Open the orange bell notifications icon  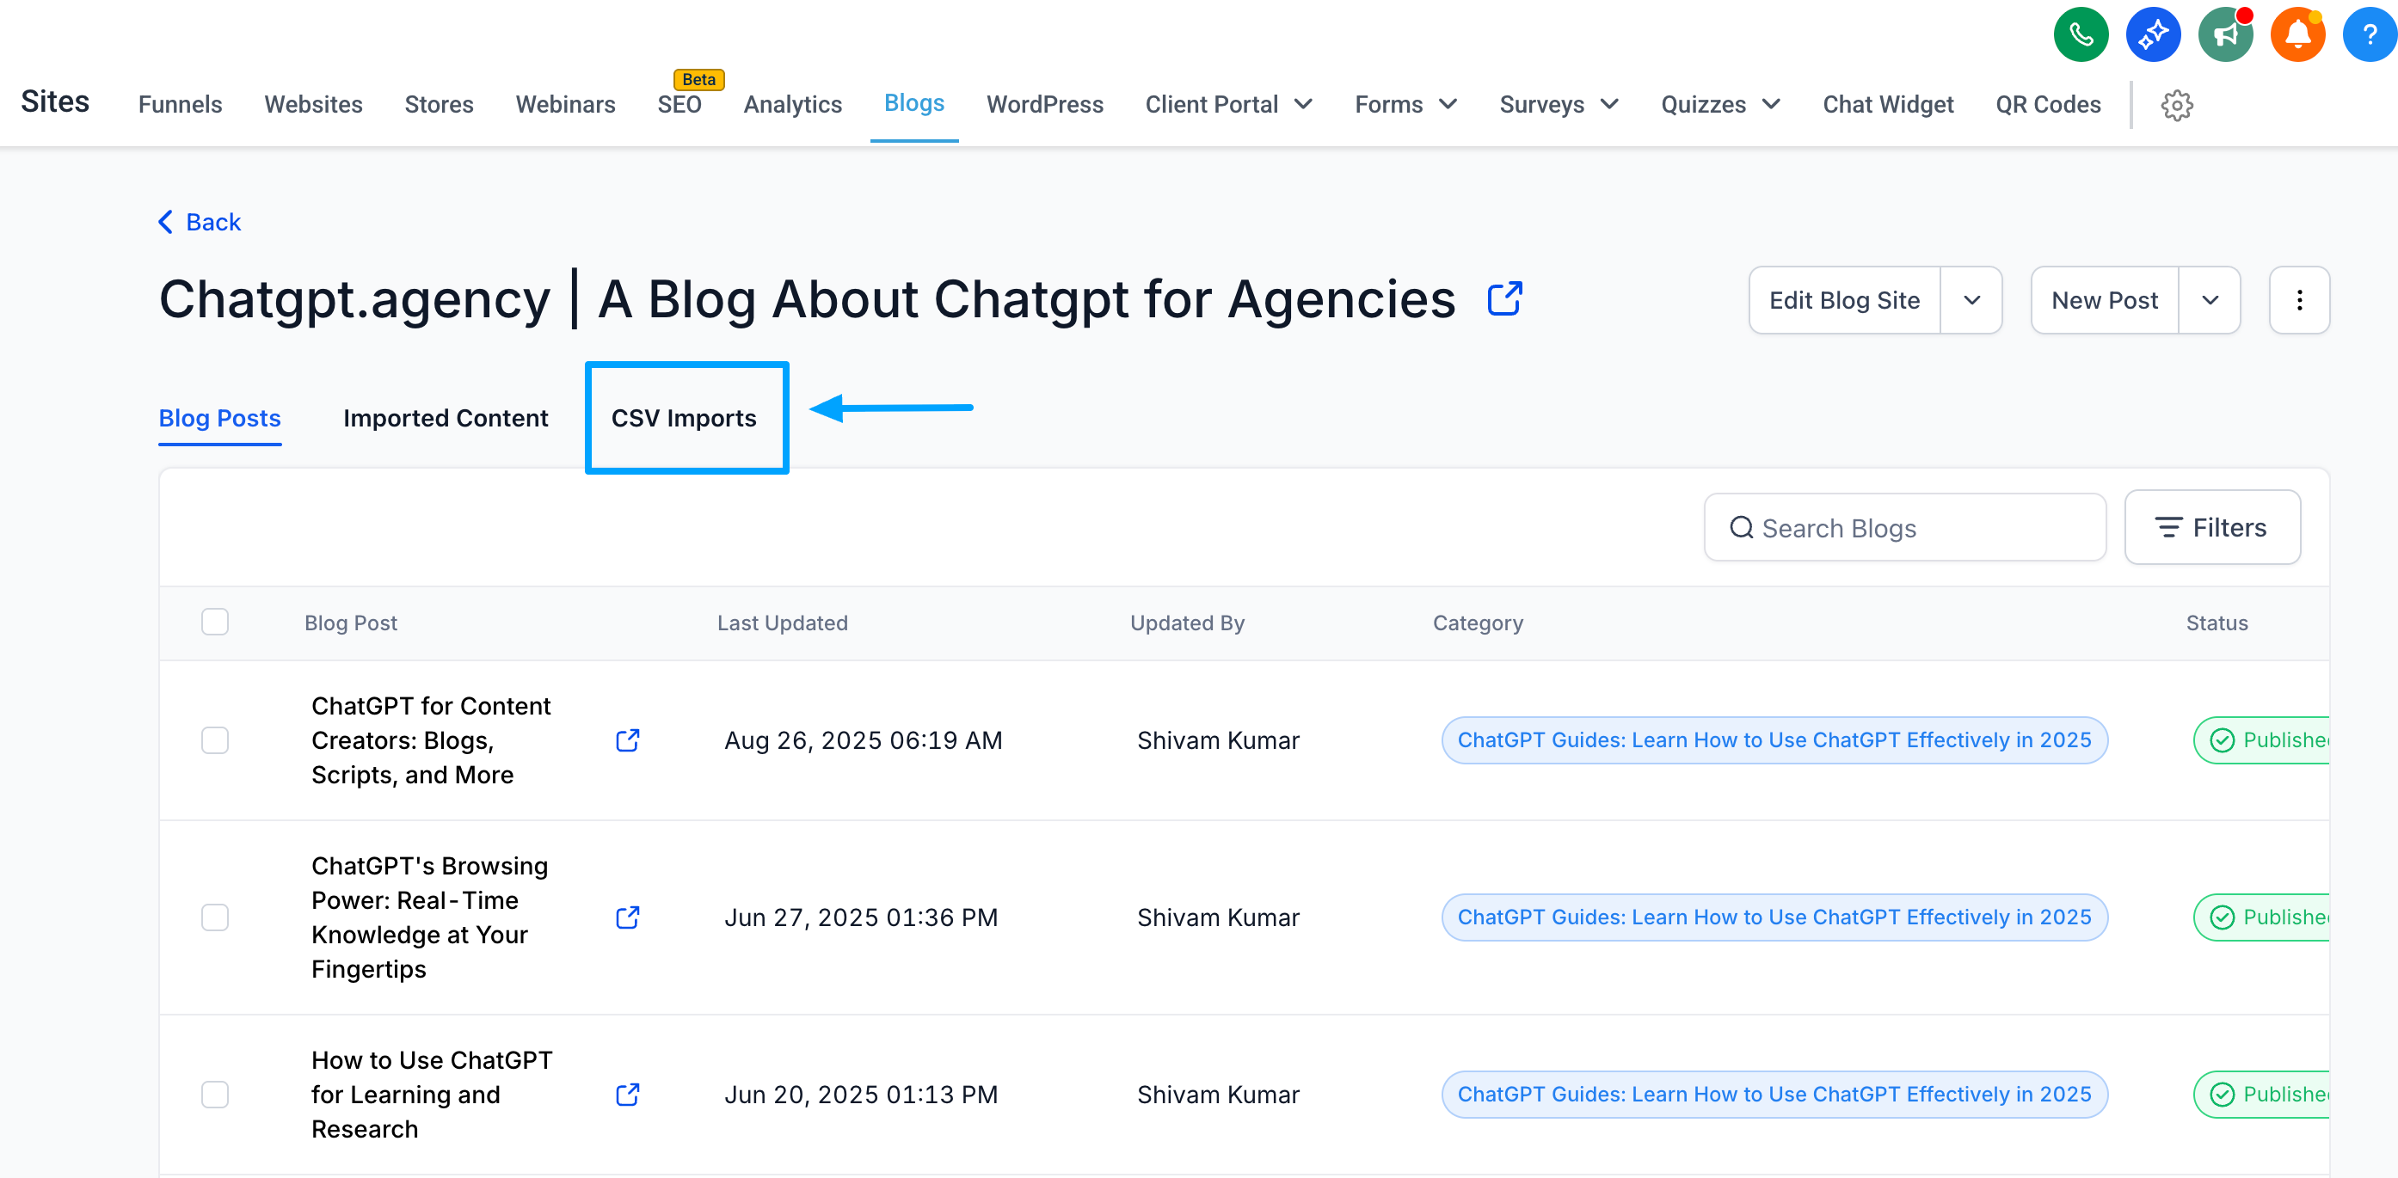coord(2297,34)
